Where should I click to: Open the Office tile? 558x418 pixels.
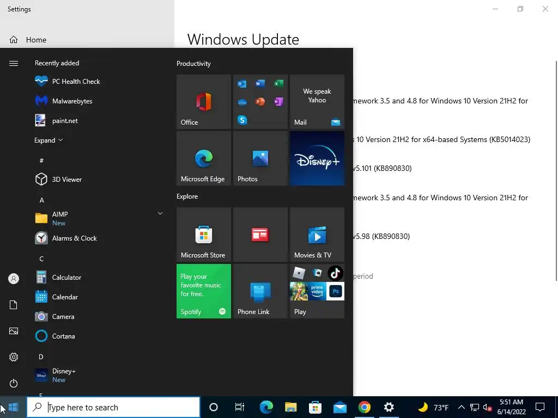(204, 102)
